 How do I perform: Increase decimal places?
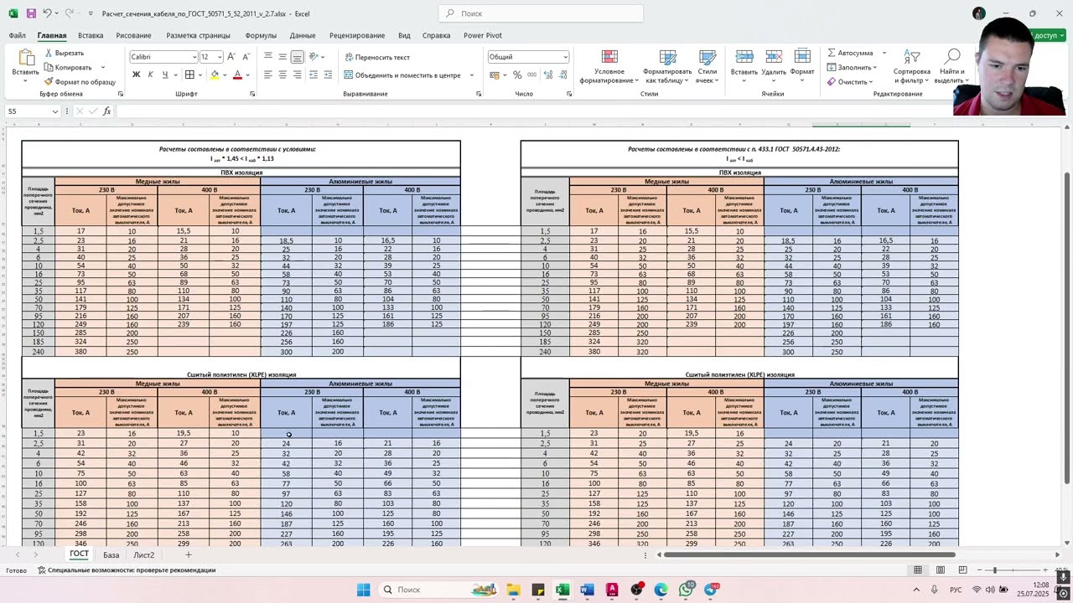[x=548, y=75]
